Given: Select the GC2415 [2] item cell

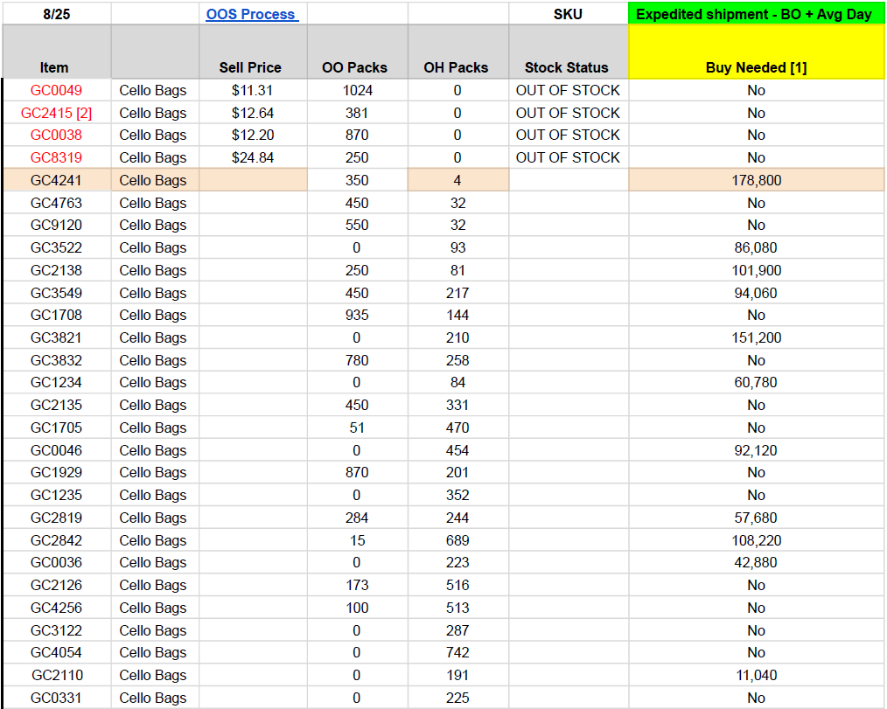Looking at the screenshot, I should click(x=56, y=113).
